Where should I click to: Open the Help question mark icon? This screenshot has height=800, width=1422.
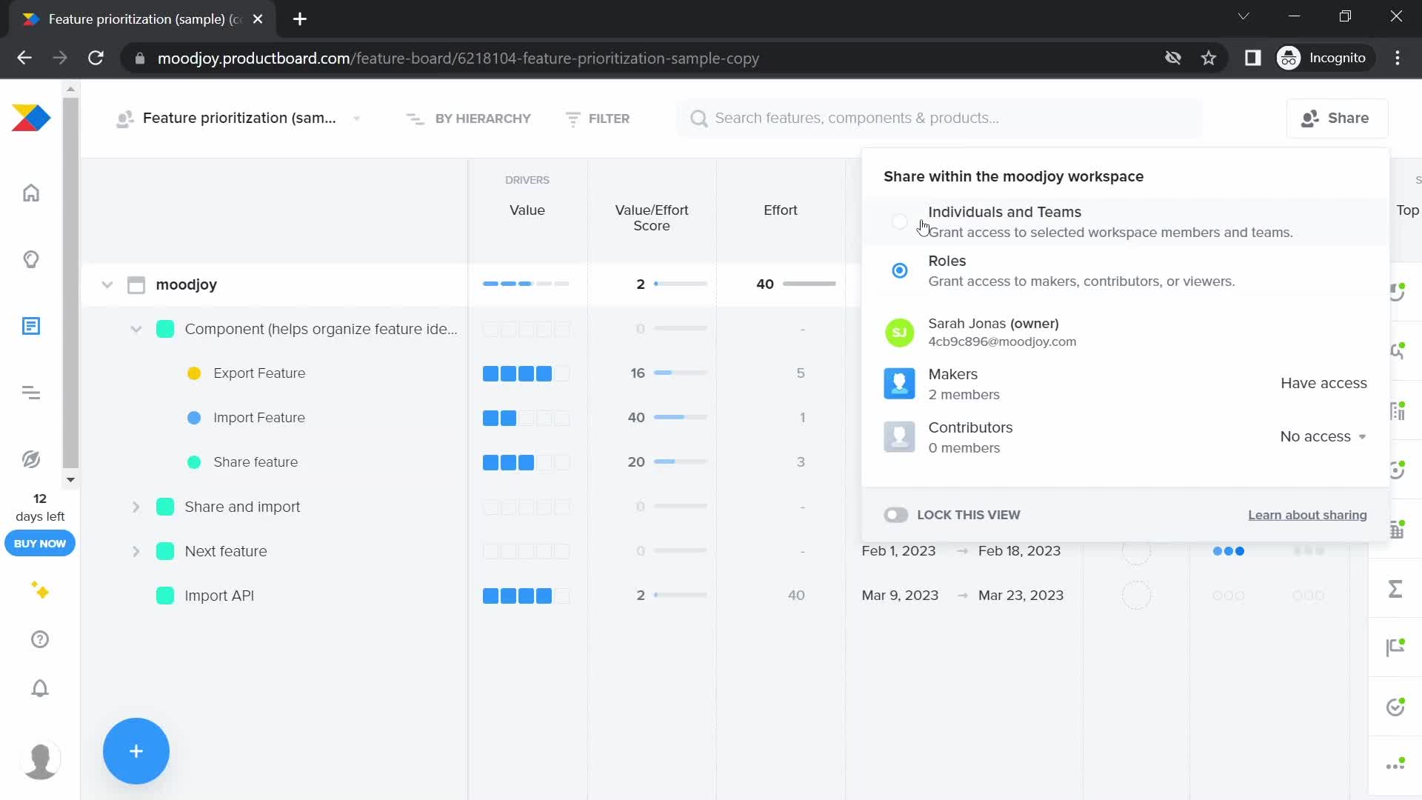(x=40, y=639)
